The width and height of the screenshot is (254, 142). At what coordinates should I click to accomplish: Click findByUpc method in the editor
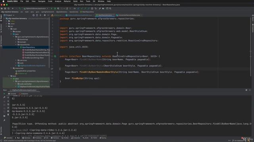[x=77, y=78]
